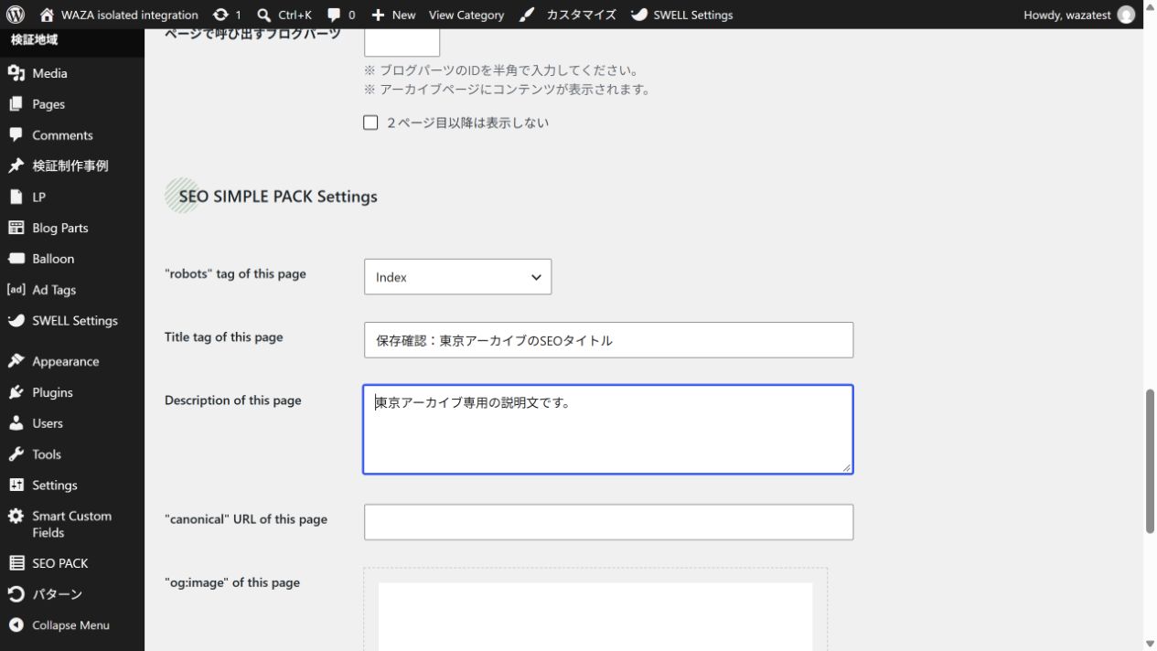Image resolution: width=1157 pixels, height=651 pixels.
Task: Click the Smart Custom Fields gear icon
Action: coord(16,516)
